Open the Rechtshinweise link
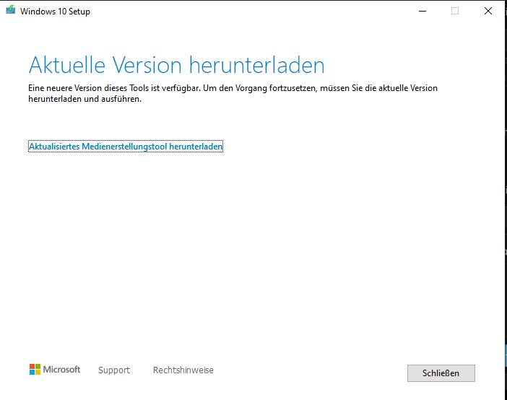The height and width of the screenshot is (400, 507). click(183, 370)
